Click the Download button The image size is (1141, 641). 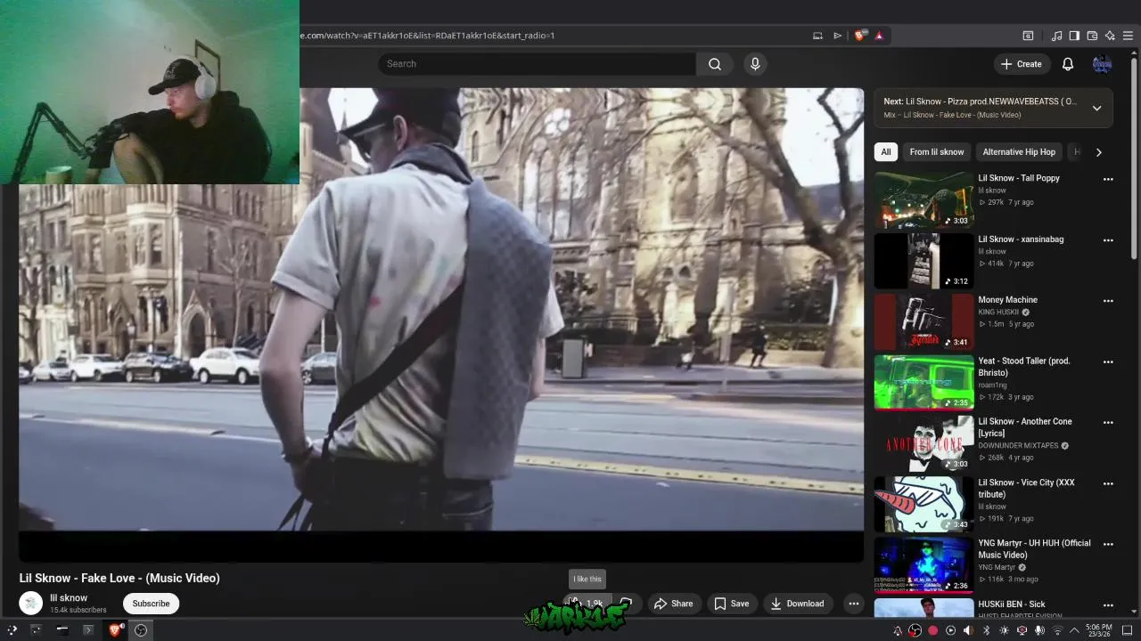click(x=797, y=604)
